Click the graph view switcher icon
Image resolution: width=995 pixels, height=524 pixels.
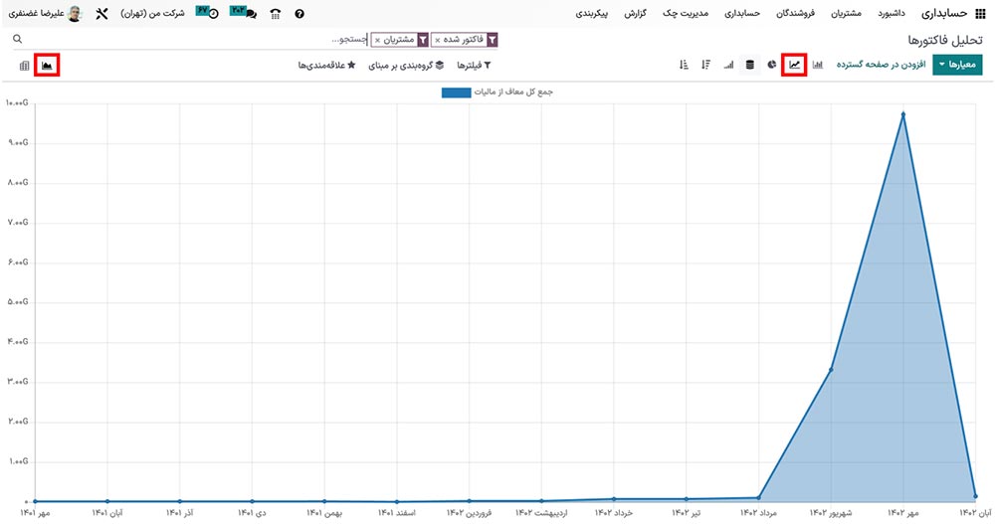(x=47, y=66)
